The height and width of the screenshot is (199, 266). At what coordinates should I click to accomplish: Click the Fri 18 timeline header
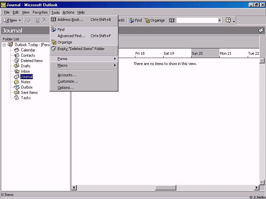pyautogui.click(x=149, y=53)
